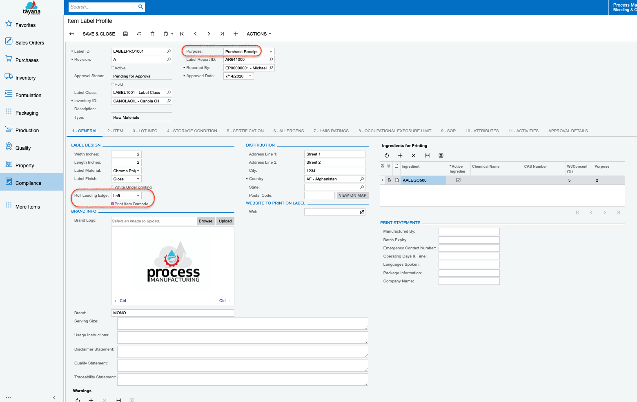Open the Approved Date dropdown
The width and height of the screenshot is (637, 402).
point(250,76)
